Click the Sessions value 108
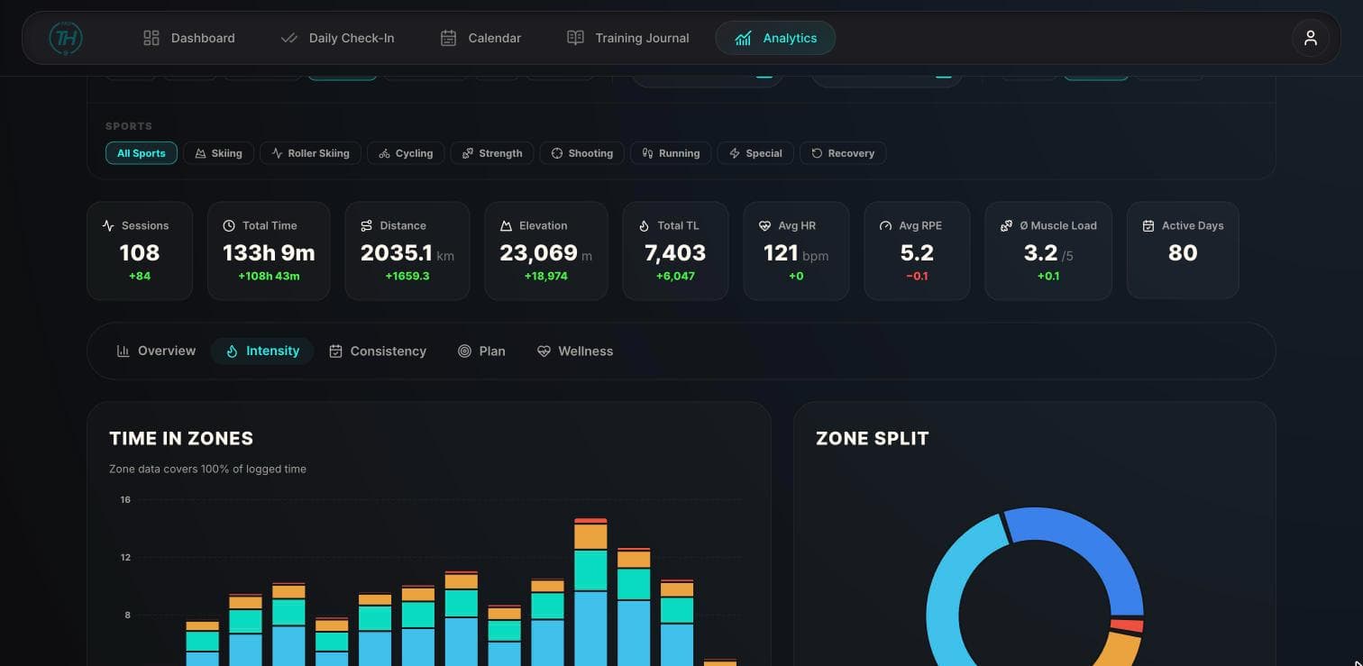1363x666 pixels. point(140,253)
